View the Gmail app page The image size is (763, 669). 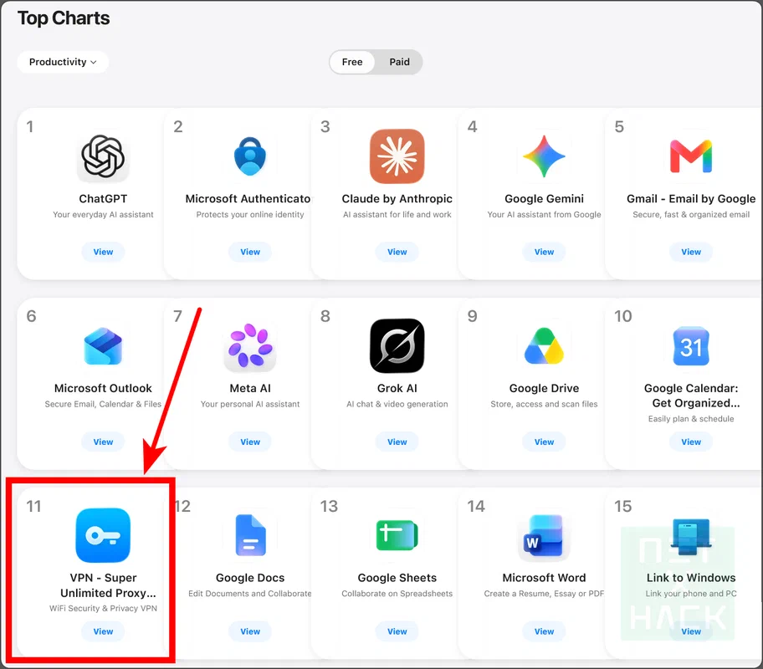tap(691, 252)
